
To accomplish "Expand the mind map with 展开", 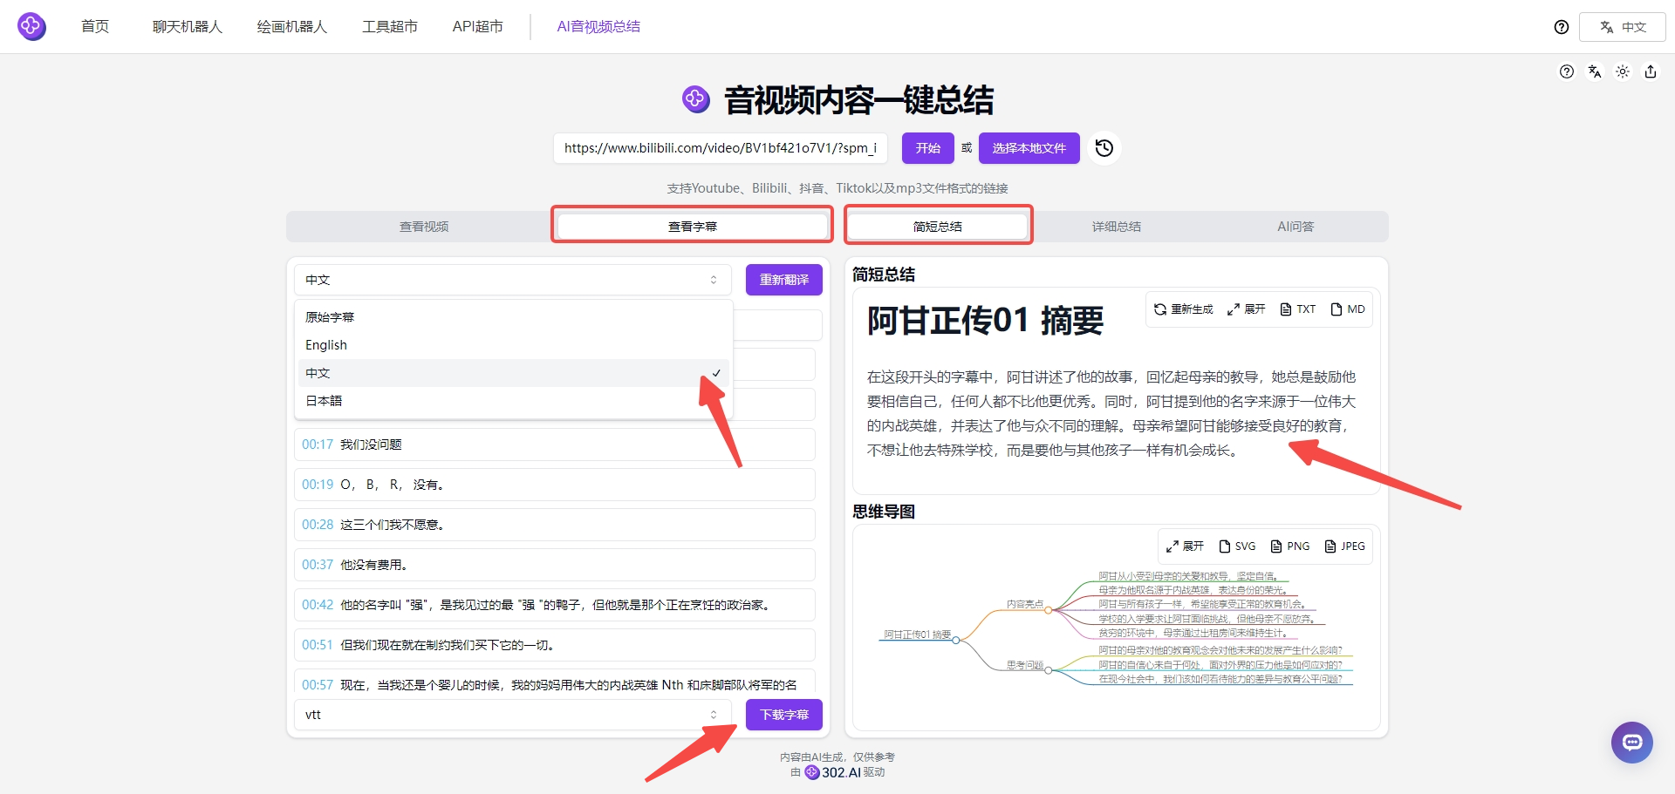I will (1185, 546).
